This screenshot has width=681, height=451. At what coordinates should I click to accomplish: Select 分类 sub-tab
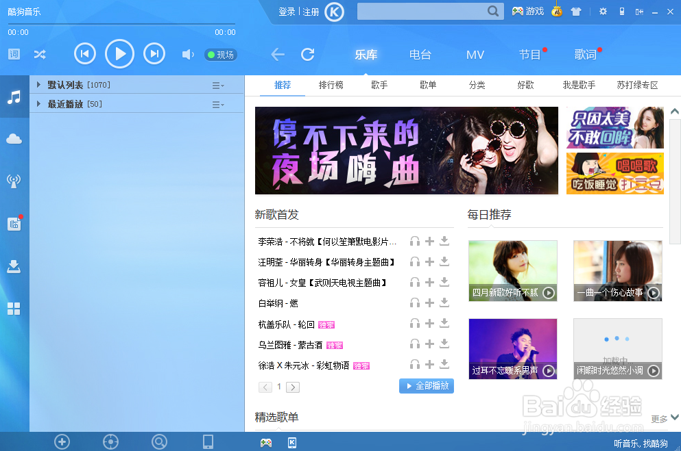(x=477, y=85)
